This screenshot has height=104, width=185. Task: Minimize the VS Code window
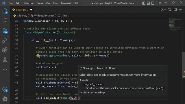pyautogui.click(x=166, y=3)
